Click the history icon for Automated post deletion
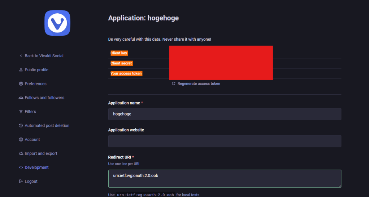The image size is (369, 197). tap(21, 126)
